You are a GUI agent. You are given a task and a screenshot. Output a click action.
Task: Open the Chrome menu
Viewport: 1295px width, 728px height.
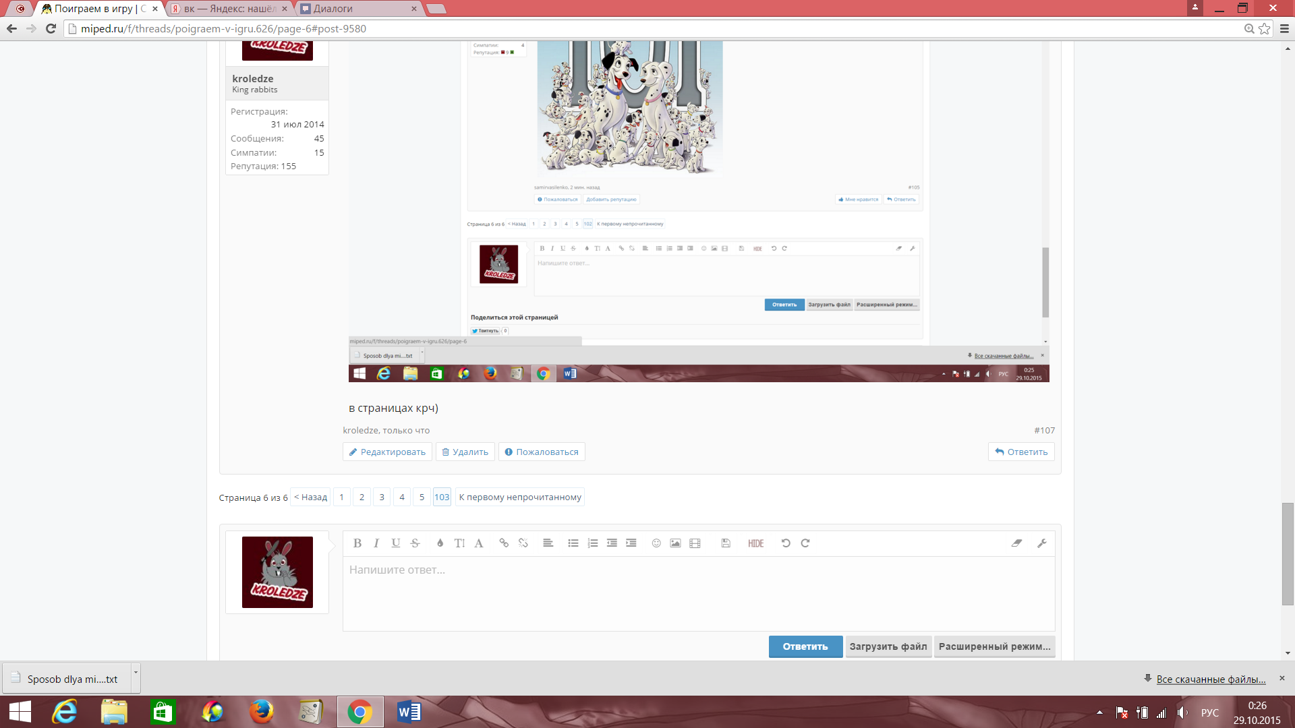tap(1284, 28)
